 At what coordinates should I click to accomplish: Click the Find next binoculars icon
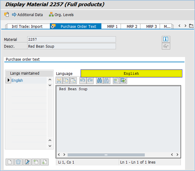tap(107, 81)
